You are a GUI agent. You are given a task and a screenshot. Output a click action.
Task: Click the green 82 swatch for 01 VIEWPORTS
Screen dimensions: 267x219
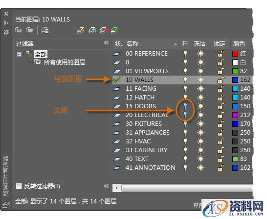coord(235,71)
